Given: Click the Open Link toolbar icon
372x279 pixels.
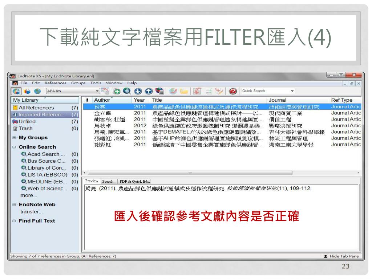Looking at the screenshot, I should click(x=173, y=91).
